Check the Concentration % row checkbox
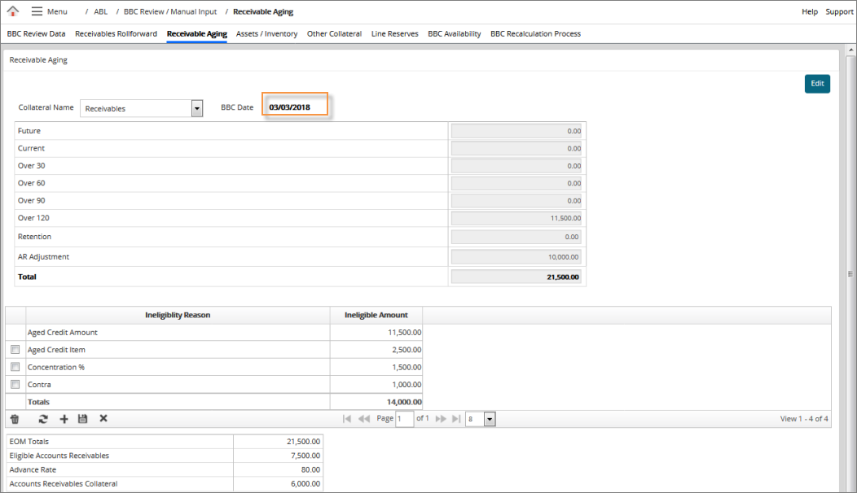The height and width of the screenshot is (493, 857). (x=15, y=367)
